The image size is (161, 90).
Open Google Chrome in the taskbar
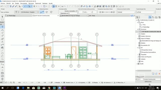tap(49, 88)
